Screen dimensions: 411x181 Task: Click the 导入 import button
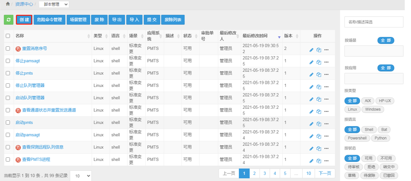tap(134, 20)
